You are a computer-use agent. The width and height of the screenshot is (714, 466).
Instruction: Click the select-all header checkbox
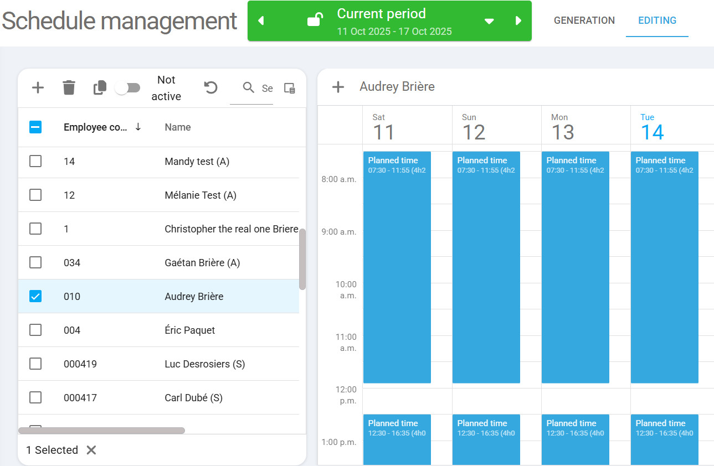click(35, 127)
